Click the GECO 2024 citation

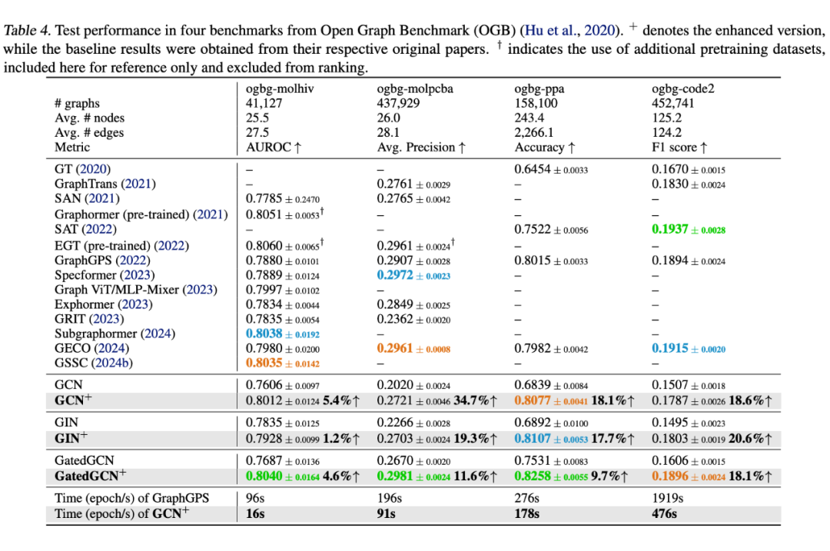(111, 348)
